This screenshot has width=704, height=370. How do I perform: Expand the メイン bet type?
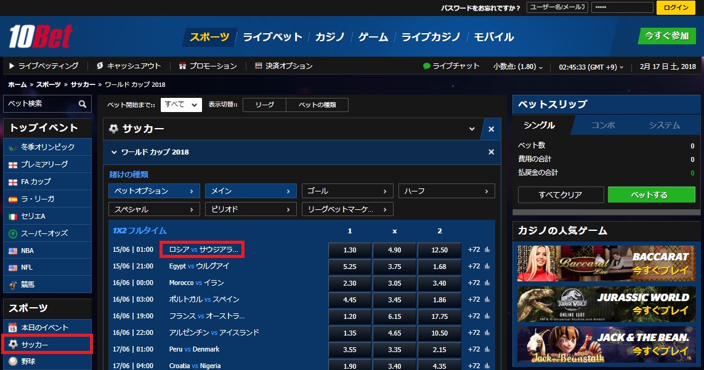click(251, 191)
